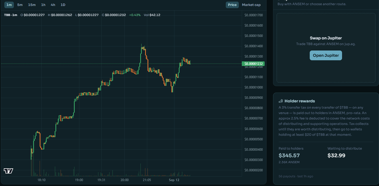The image size is (379, 186).
Task: Click the 18:10 time axis label
Action: click(x=42, y=180)
